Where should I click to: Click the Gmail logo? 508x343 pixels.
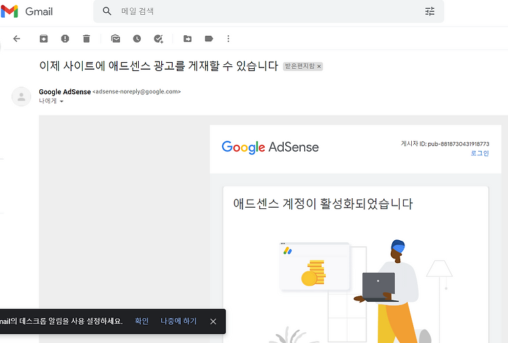coord(26,12)
